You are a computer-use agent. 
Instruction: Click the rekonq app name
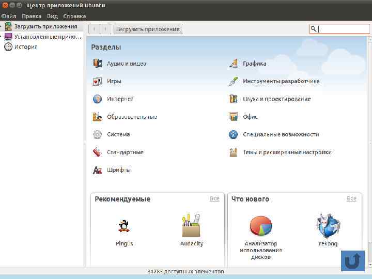pyautogui.click(x=328, y=244)
